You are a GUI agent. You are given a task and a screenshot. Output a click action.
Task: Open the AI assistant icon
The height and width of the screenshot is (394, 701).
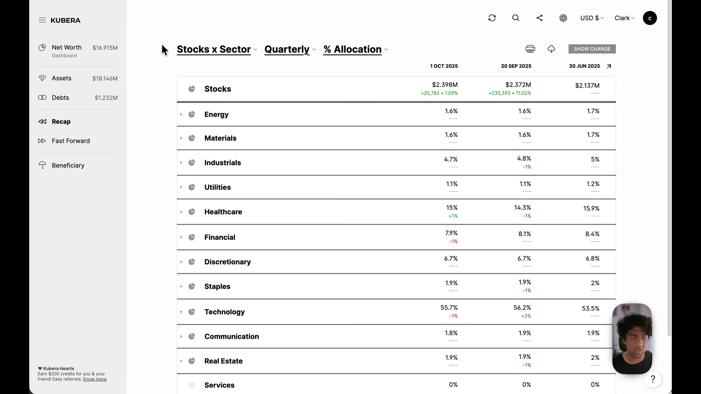(x=563, y=18)
